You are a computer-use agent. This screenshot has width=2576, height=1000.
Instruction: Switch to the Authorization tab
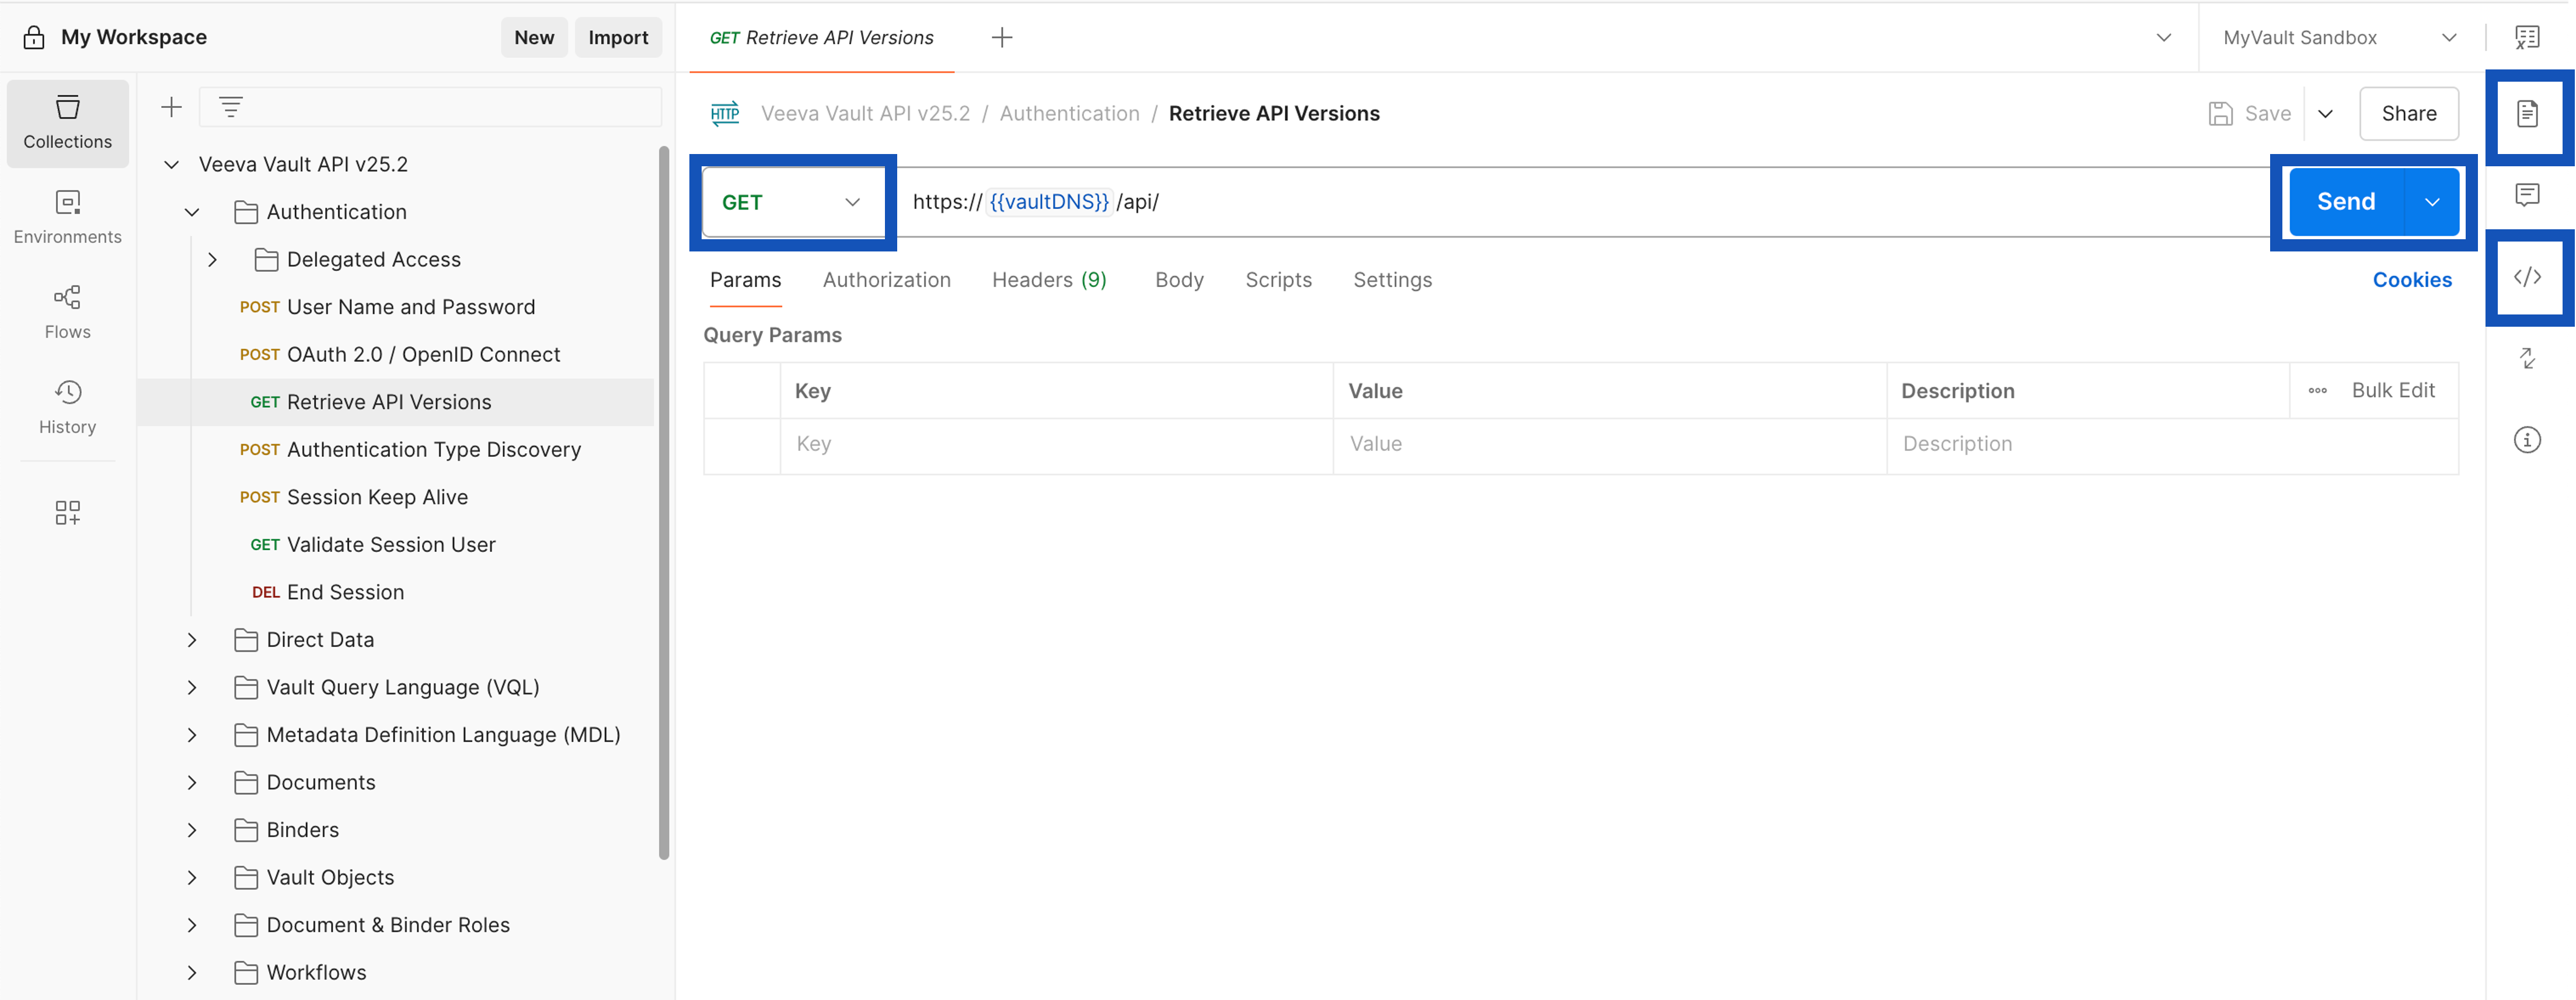[886, 279]
